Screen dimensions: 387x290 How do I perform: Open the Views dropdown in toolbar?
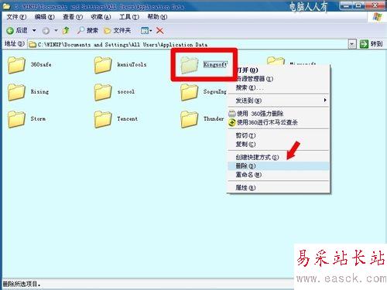tap(146, 31)
